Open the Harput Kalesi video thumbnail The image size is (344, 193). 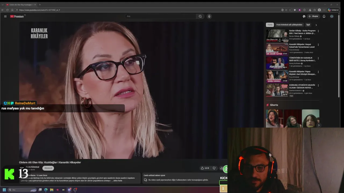coord(277,49)
